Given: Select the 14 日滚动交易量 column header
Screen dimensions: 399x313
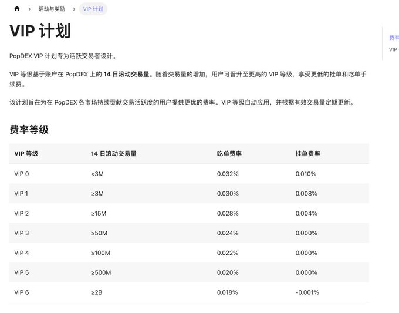Looking at the screenshot, I should 113,154.
